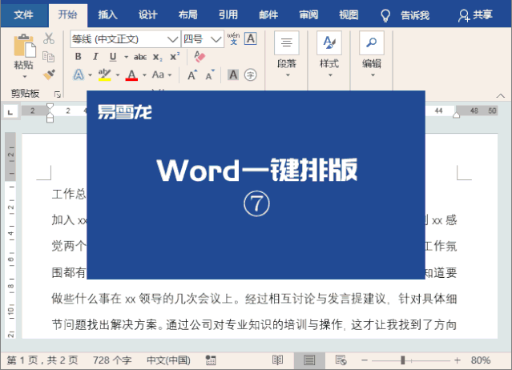Apply yellow highlight color
This screenshot has height=370, width=512.
pyautogui.click(x=104, y=74)
